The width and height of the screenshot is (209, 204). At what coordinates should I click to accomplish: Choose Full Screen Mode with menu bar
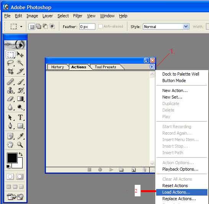(x=15, y=186)
